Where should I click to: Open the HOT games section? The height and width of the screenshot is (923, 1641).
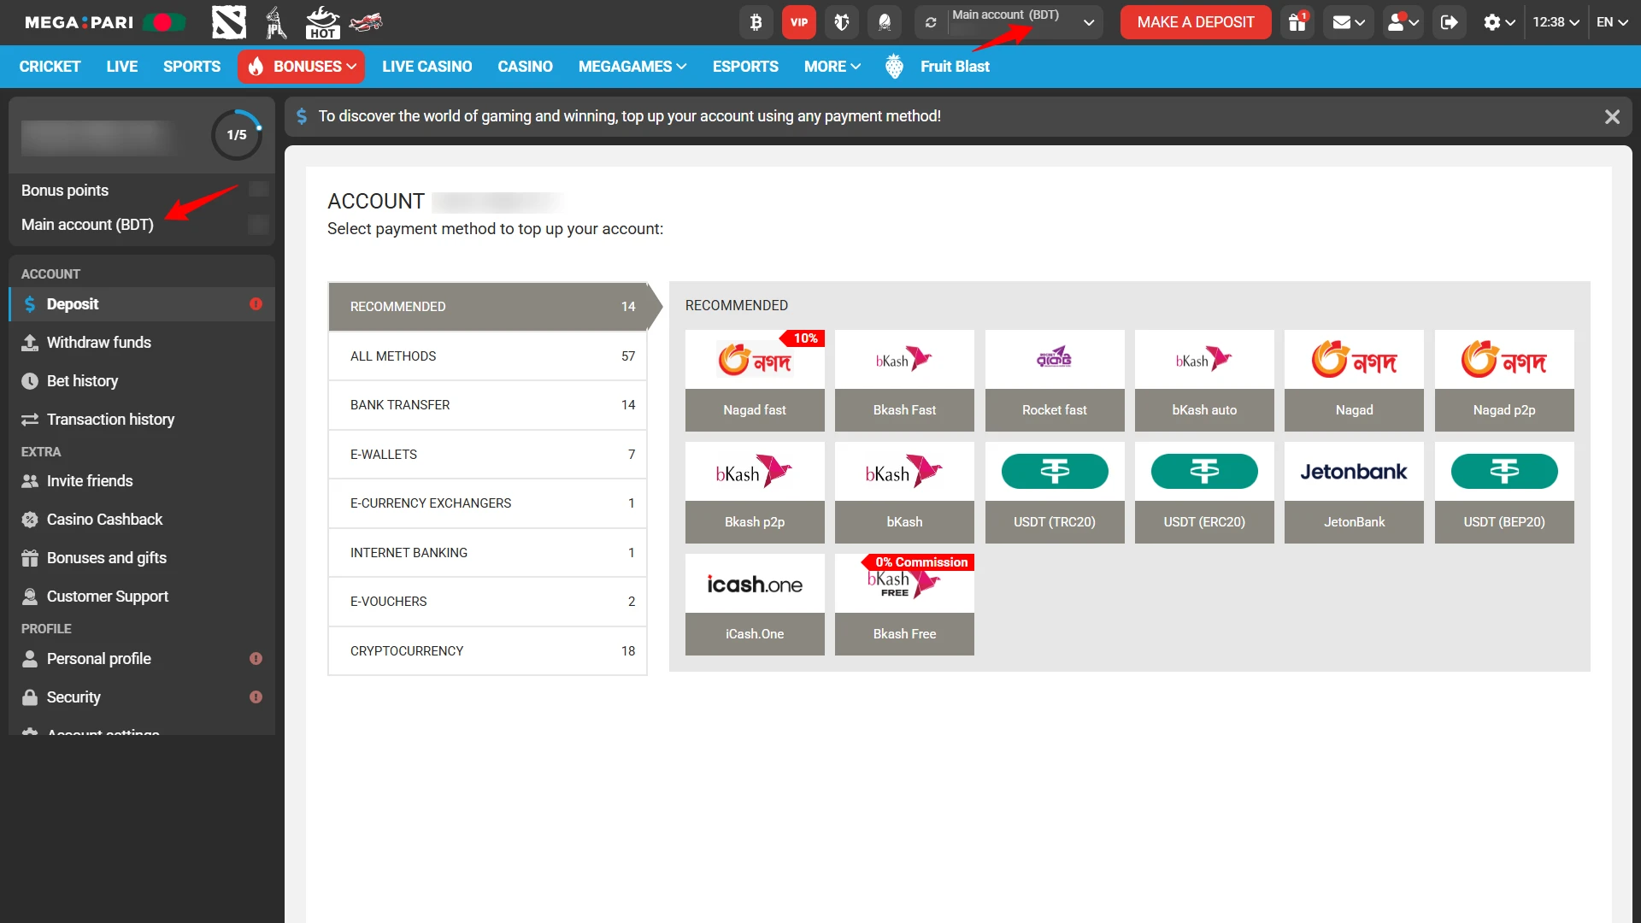[x=322, y=22]
